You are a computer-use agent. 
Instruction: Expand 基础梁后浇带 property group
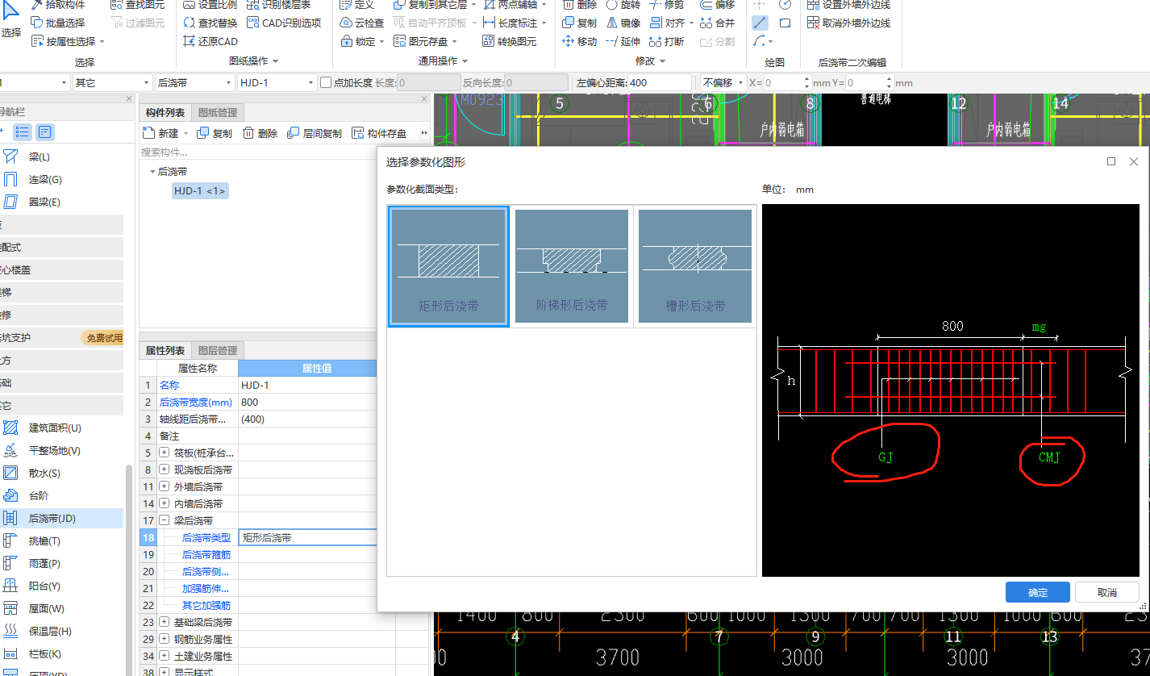165,623
